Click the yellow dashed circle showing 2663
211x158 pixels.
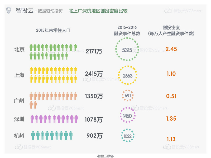pos(128,75)
